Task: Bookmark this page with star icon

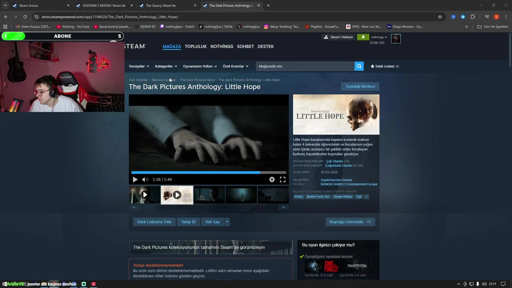Action: (440, 17)
